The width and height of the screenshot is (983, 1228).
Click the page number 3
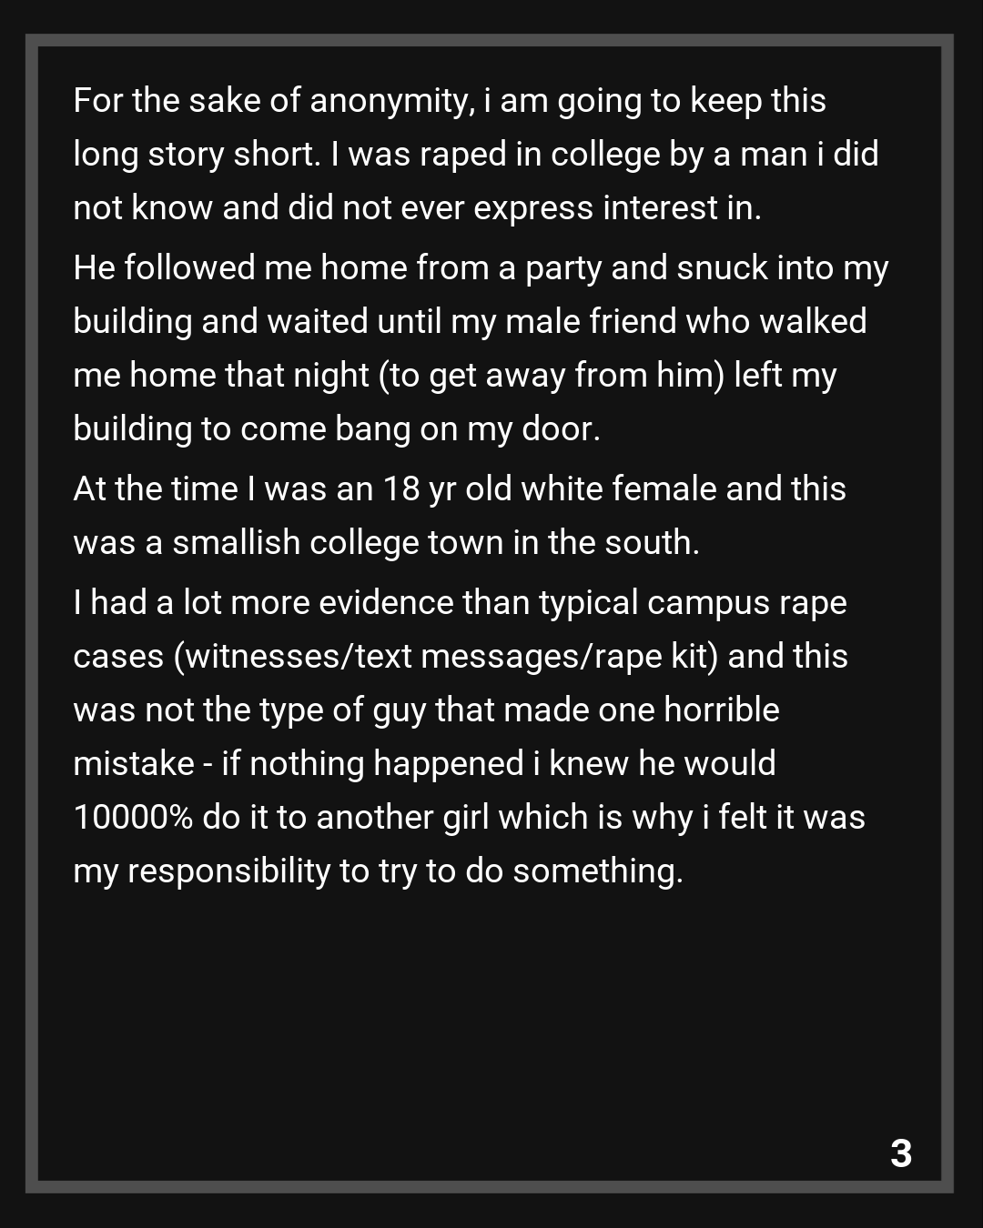[900, 1153]
